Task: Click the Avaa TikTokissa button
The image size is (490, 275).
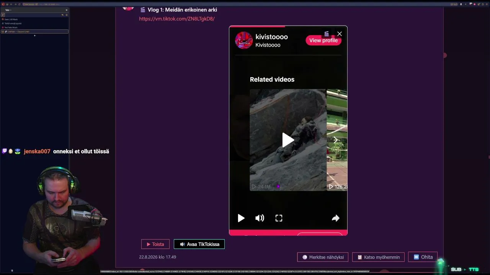Action: tap(199, 244)
